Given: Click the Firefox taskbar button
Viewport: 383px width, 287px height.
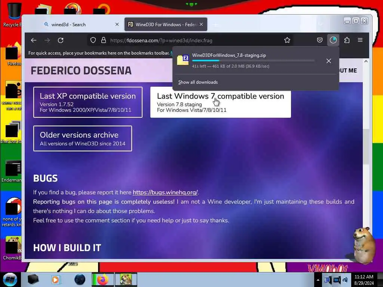Looking at the screenshot, I should (102, 280).
